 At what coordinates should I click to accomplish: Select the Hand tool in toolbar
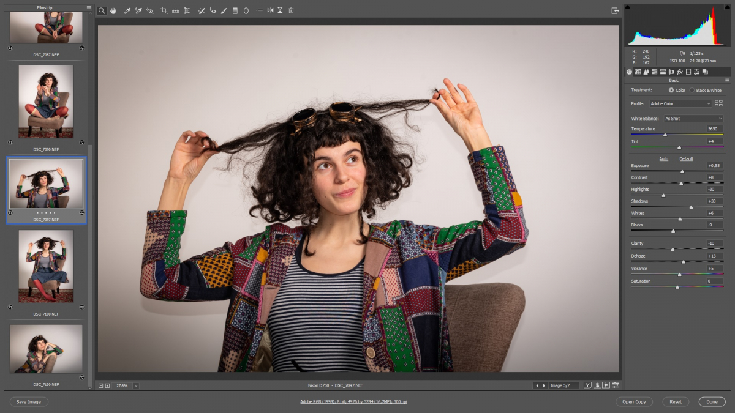coord(113,11)
